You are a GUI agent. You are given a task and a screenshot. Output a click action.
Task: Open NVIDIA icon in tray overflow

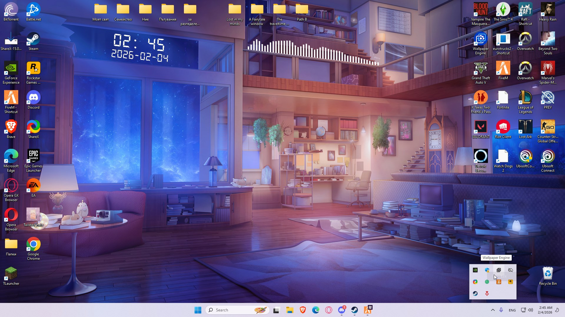pos(475,270)
